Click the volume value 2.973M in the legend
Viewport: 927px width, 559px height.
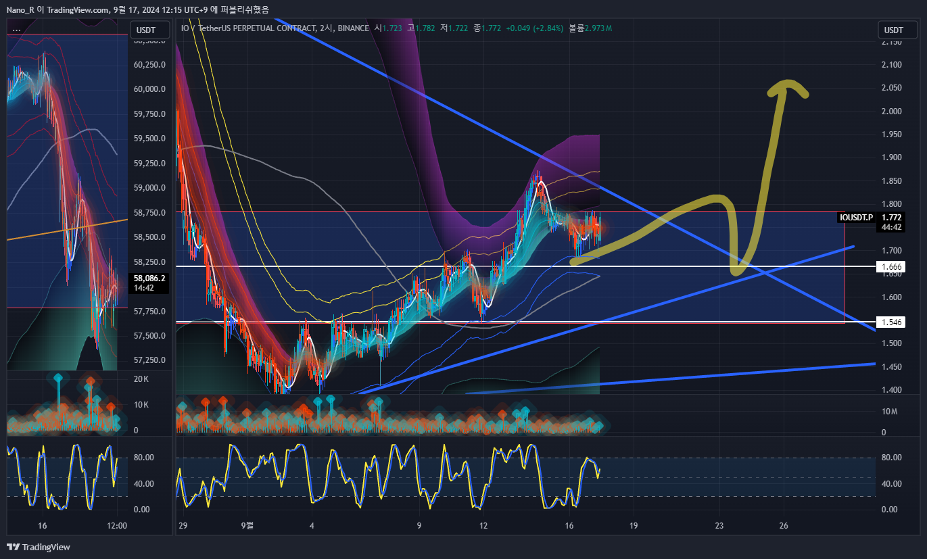[x=599, y=28]
